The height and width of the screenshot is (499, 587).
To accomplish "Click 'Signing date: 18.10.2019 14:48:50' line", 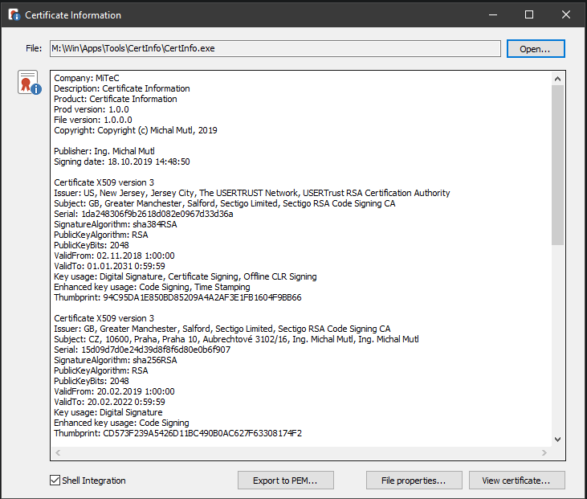I will [x=122, y=162].
